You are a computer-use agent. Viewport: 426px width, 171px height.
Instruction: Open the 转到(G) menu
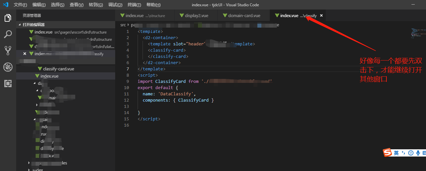96,5
